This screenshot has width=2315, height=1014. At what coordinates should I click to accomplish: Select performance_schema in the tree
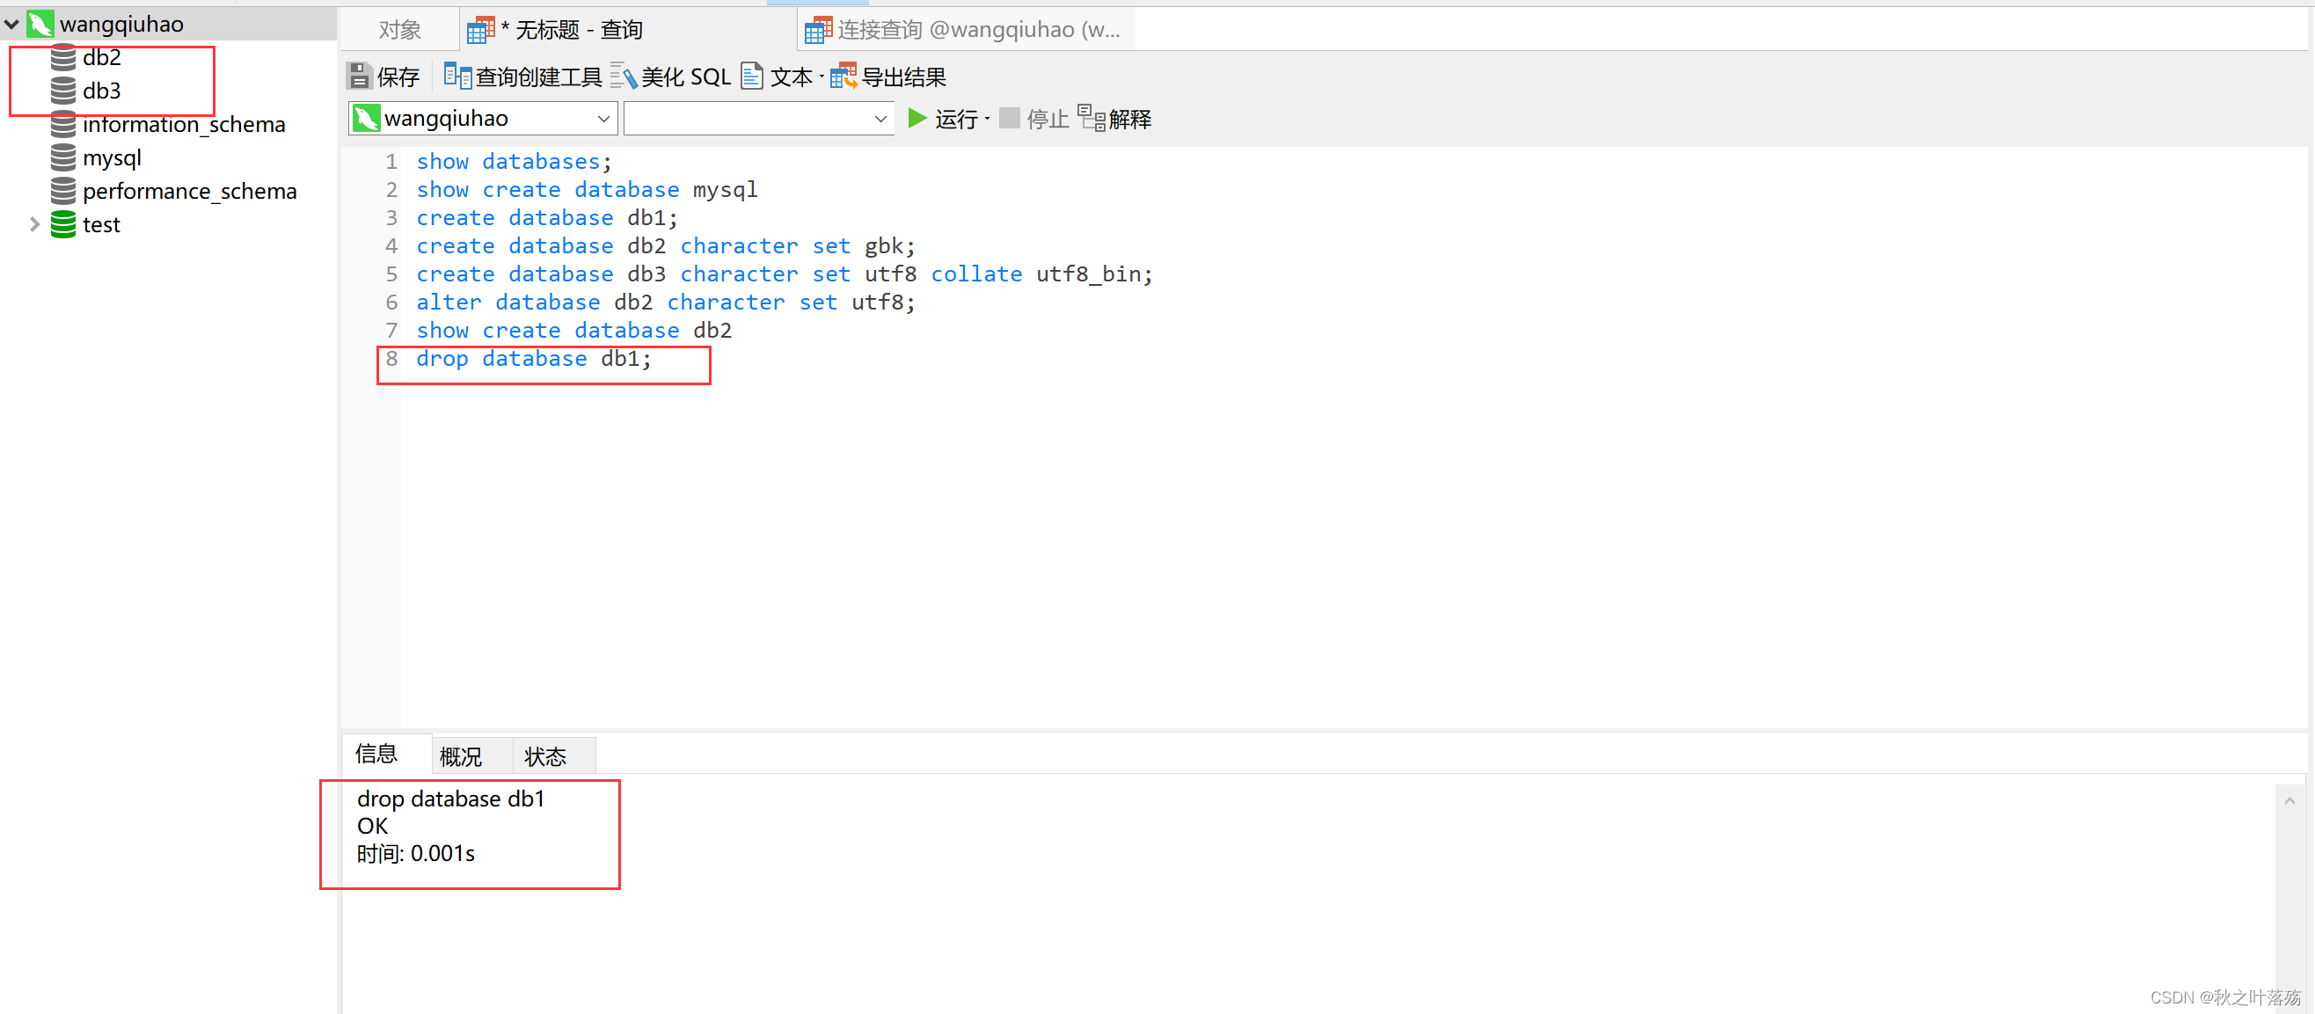coord(190,191)
